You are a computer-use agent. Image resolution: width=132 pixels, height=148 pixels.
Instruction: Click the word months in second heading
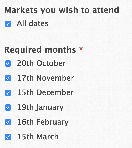click(60, 50)
